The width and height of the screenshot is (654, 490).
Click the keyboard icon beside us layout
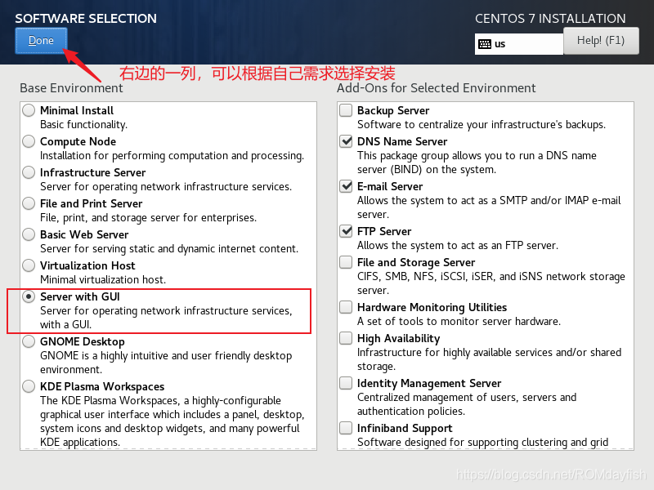[x=485, y=44]
